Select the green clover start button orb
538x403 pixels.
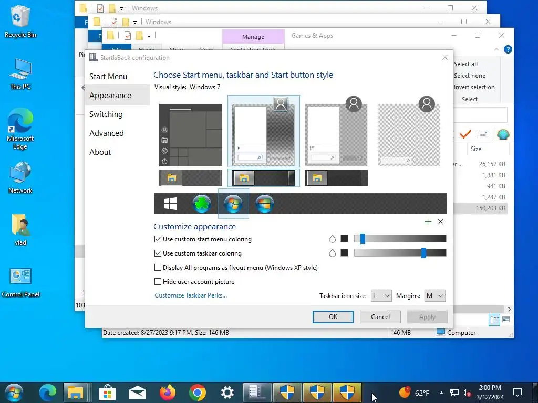pos(202,204)
